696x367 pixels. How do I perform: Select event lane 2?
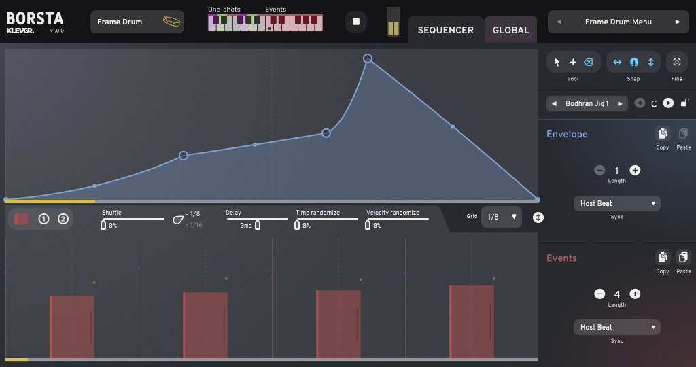[63, 219]
